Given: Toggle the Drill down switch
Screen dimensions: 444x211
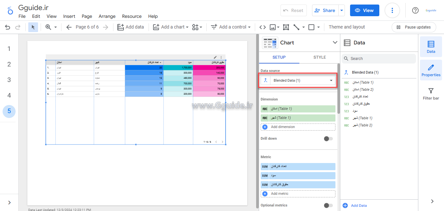Looking at the screenshot, I should point(328,139).
